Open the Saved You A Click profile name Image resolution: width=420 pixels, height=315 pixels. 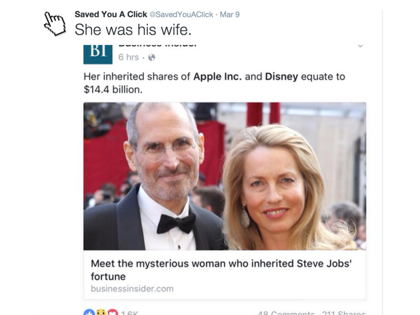coord(111,14)
